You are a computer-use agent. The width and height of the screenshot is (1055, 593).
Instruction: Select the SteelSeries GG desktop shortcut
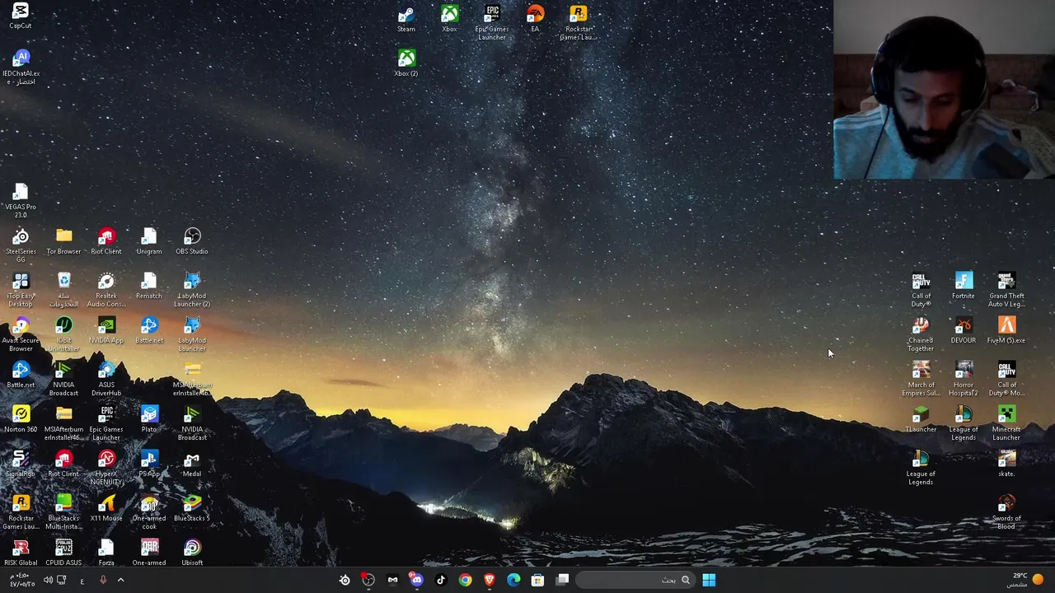[x=21, y=245]
